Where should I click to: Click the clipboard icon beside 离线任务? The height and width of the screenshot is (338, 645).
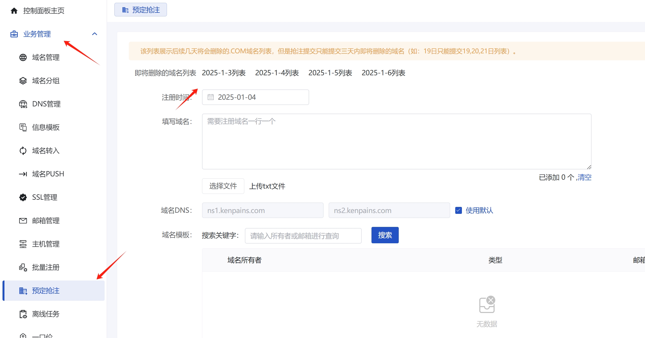click(x=23, y=314)
